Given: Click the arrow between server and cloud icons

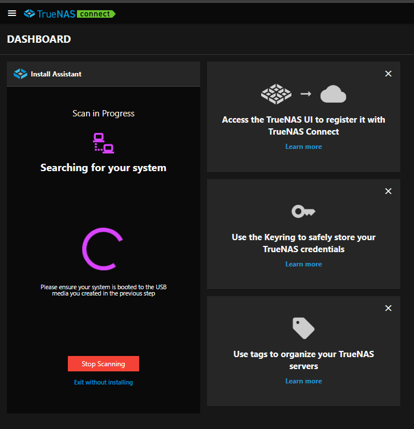Looking at the screenshot, I should (x=306, y=94).
